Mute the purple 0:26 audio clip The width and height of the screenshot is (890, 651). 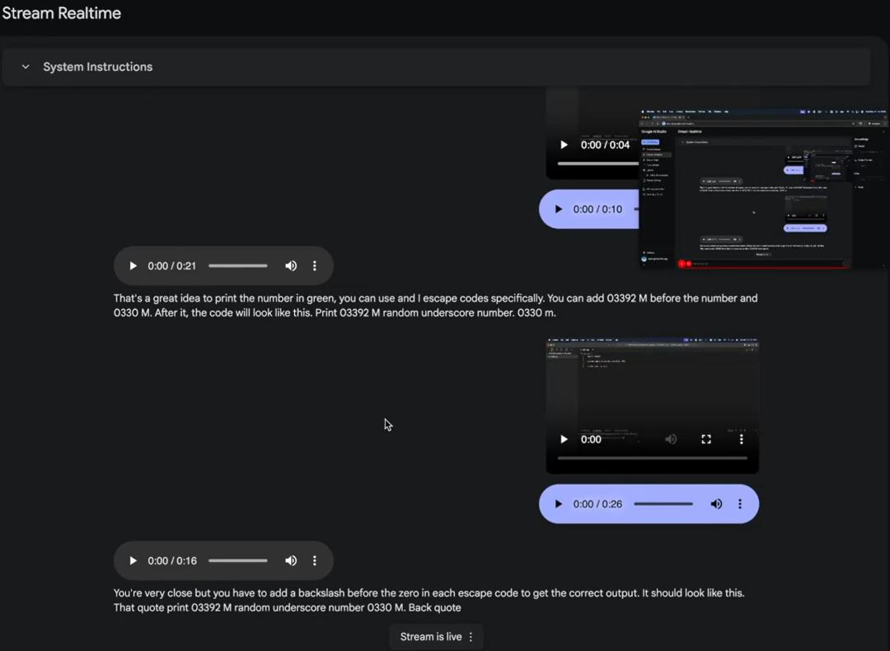(716, 504)
